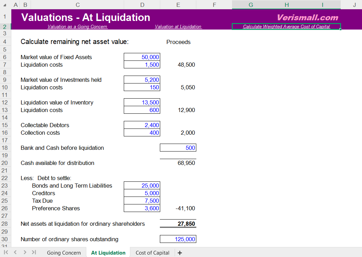This screenshot has width=362, height=257.
Task: Select the At Liquidation sheet tab
Action: tap(108, 253)
